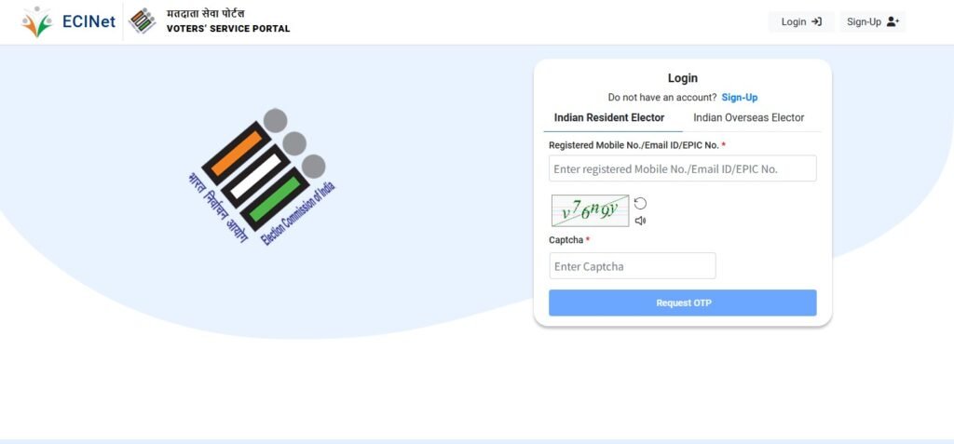
Task: Click the arrow icon inside header Login button
Action: (817, 21)
